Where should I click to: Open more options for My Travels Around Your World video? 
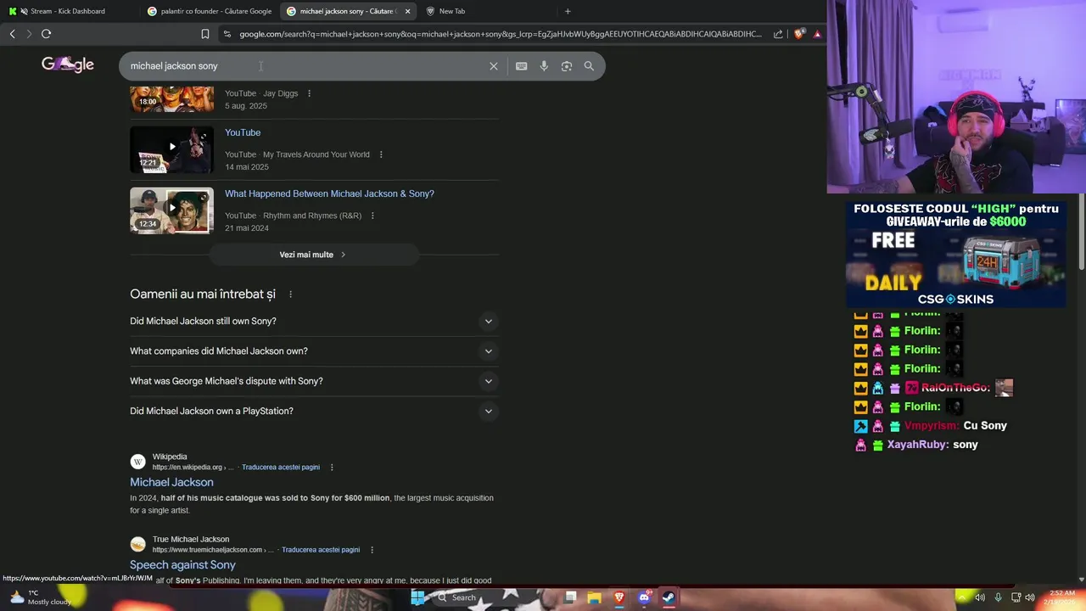pos(381,154)
